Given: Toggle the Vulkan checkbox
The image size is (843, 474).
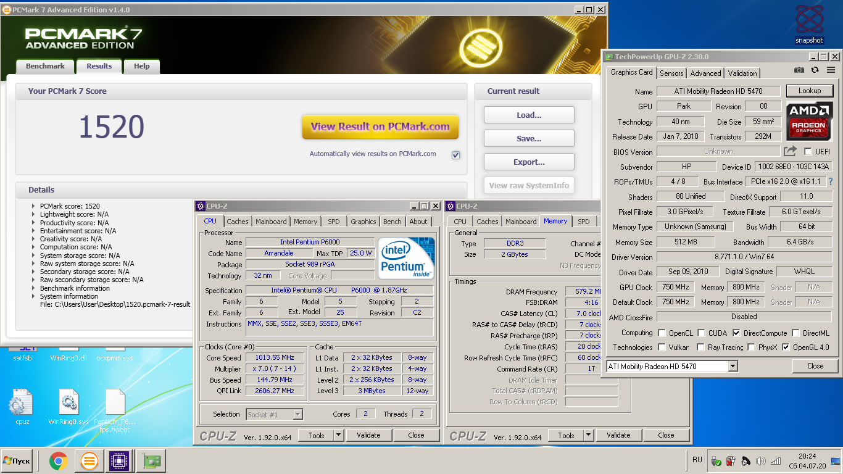Looking at the screenshot, I should 662,347.
